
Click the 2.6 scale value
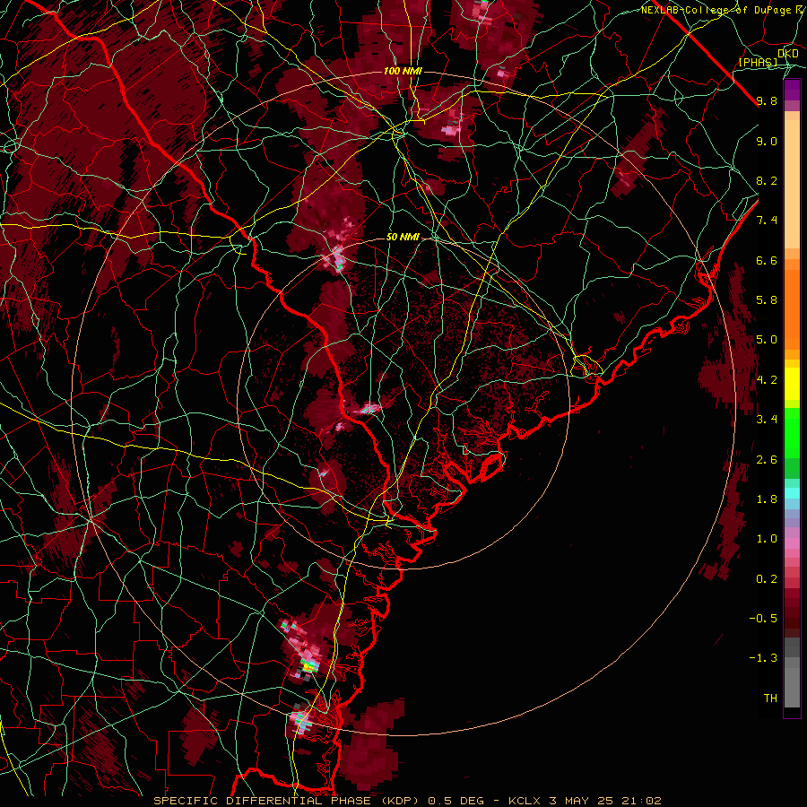pyautogui.click(x=767, y=460)
